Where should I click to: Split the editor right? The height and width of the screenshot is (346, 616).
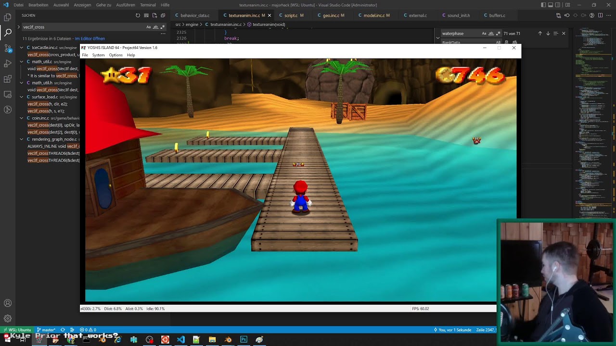point(600,15)
